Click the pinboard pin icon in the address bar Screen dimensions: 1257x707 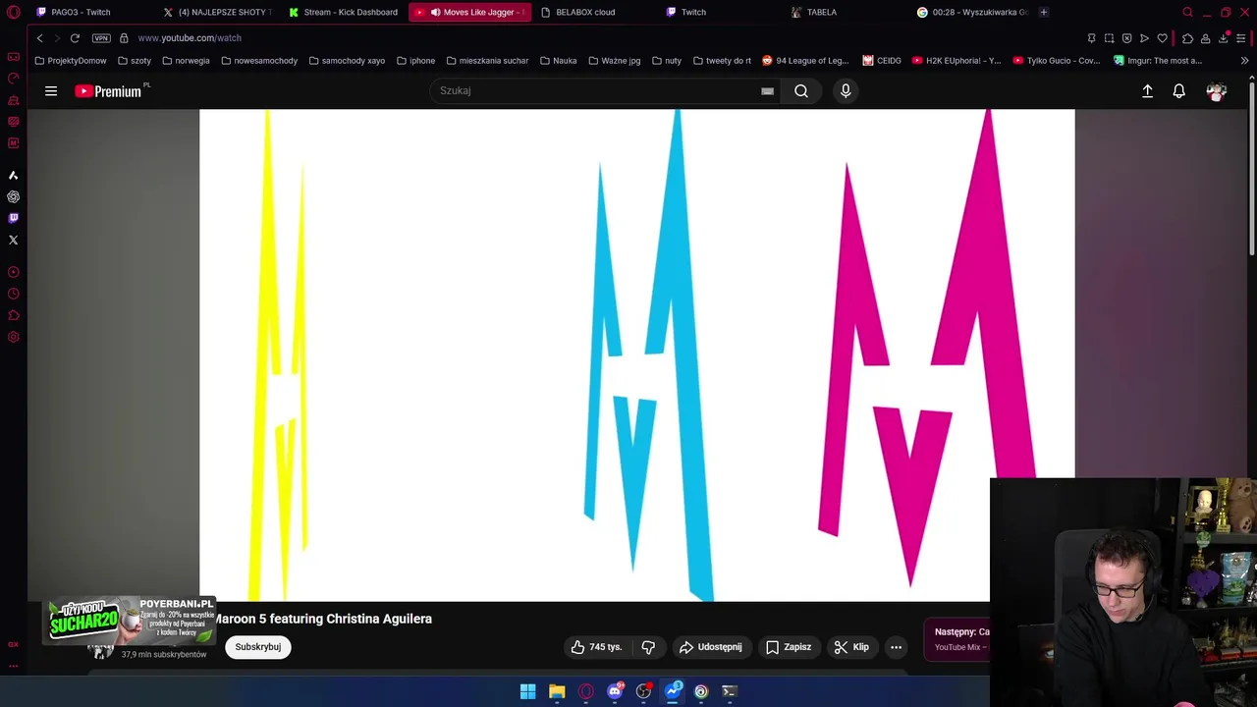1091,38
